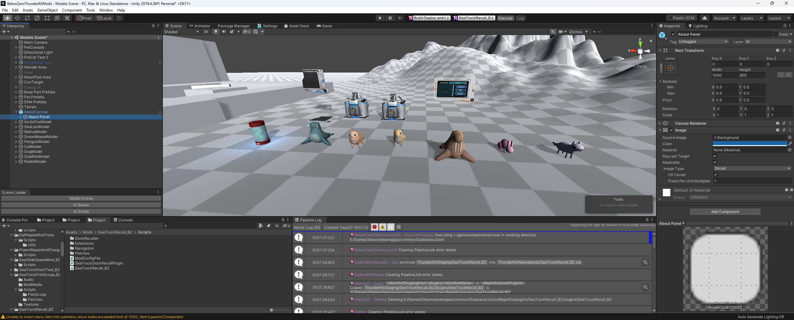Load the AI Scene
This screenshot has width=794, height=320.
(81, 211)
